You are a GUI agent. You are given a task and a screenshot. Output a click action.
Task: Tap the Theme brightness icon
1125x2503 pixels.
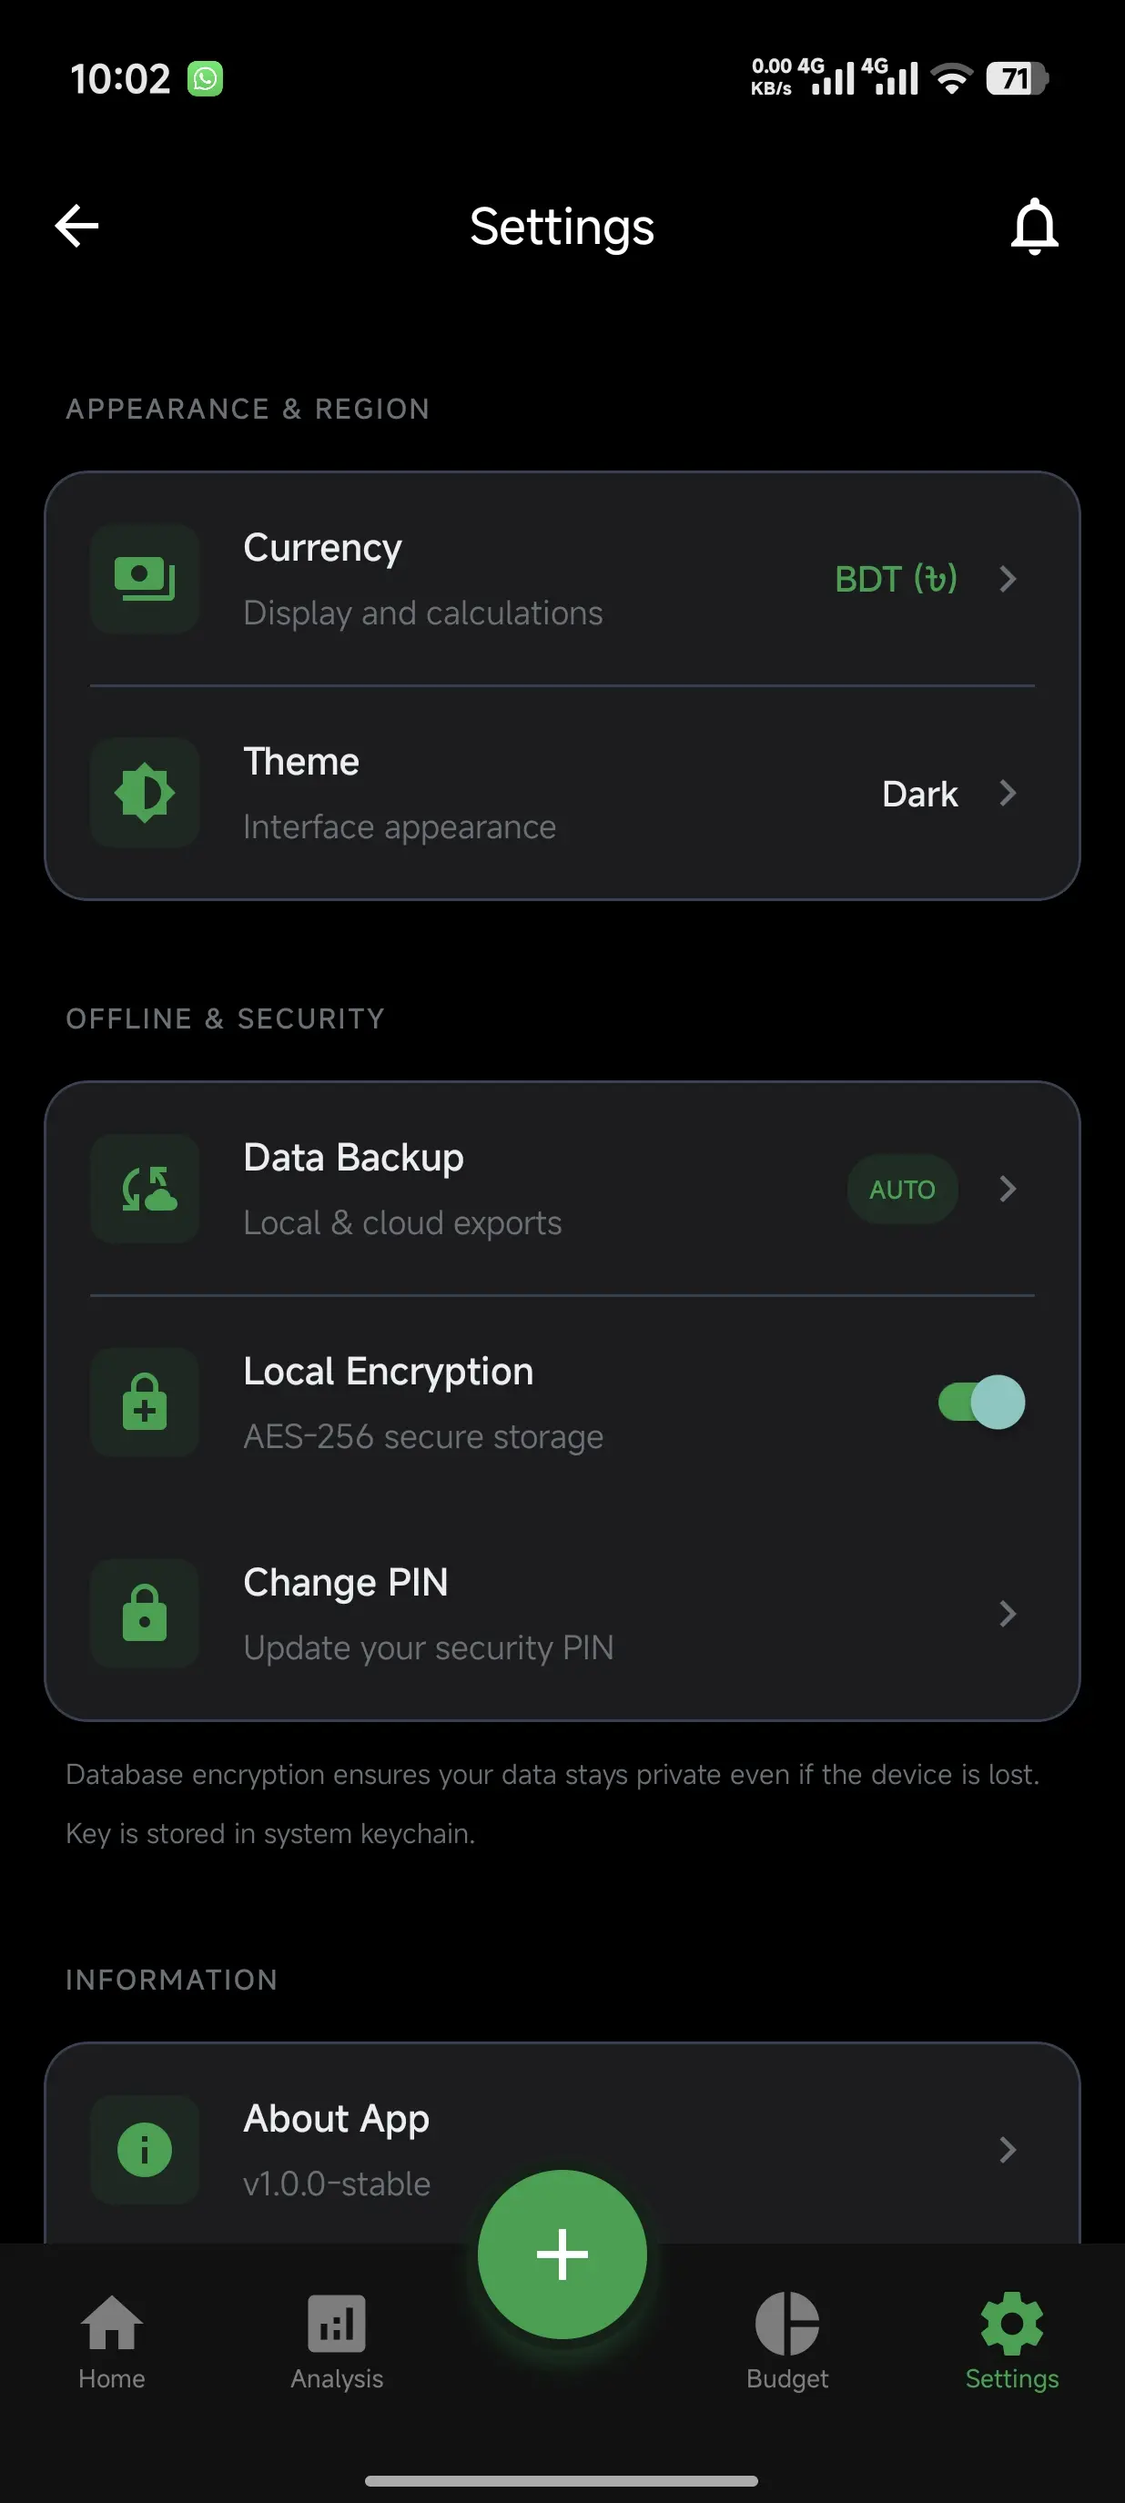[x=145, y=793]
